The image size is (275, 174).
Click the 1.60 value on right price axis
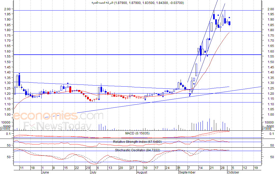(x=271, y=51)
